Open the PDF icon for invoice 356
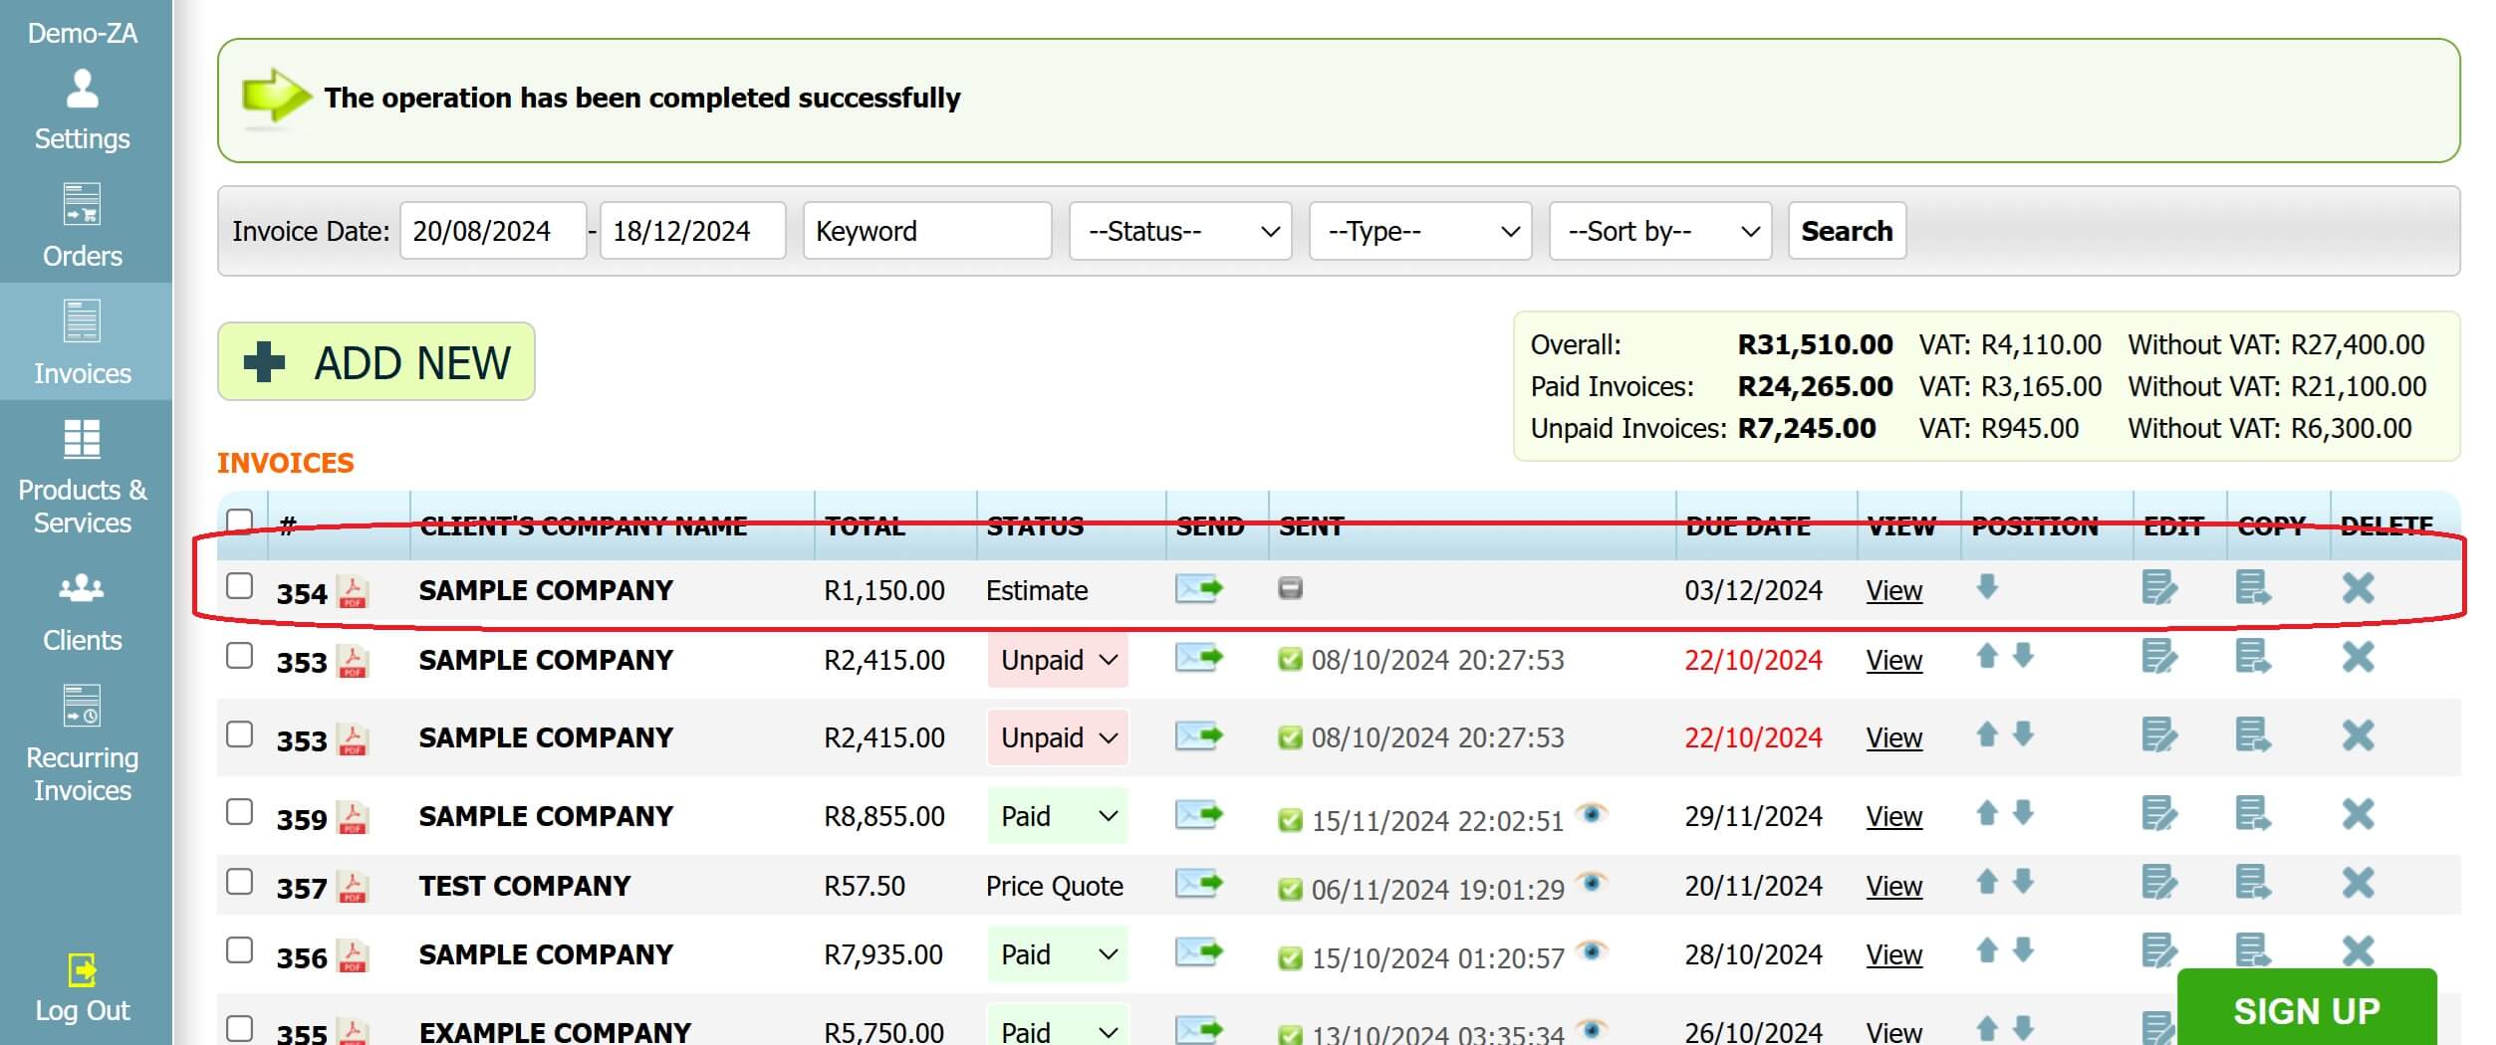The height and width of the screenshot is (1045, 2496). click(353, 956)
